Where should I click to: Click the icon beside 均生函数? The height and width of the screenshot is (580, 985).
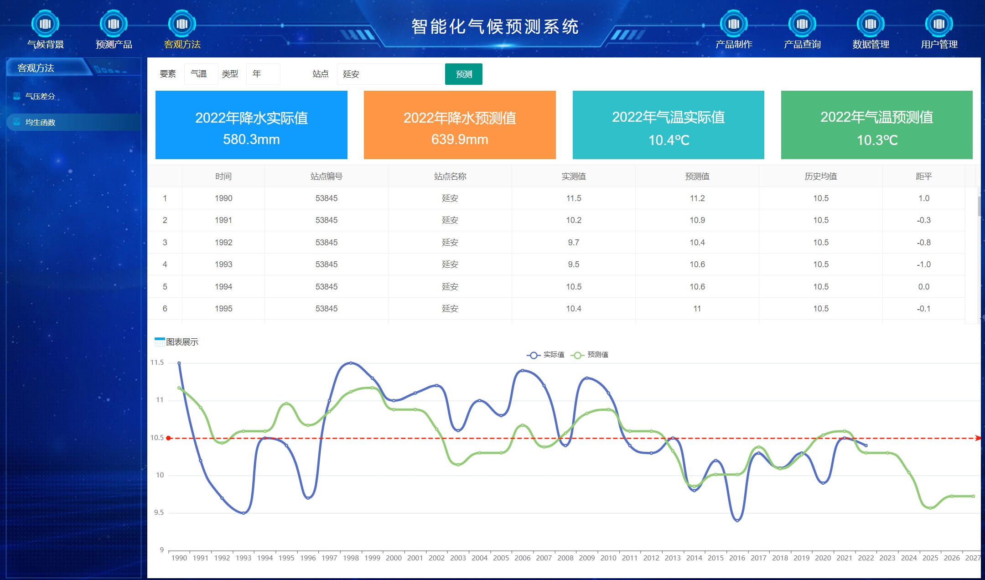point(17,122)
